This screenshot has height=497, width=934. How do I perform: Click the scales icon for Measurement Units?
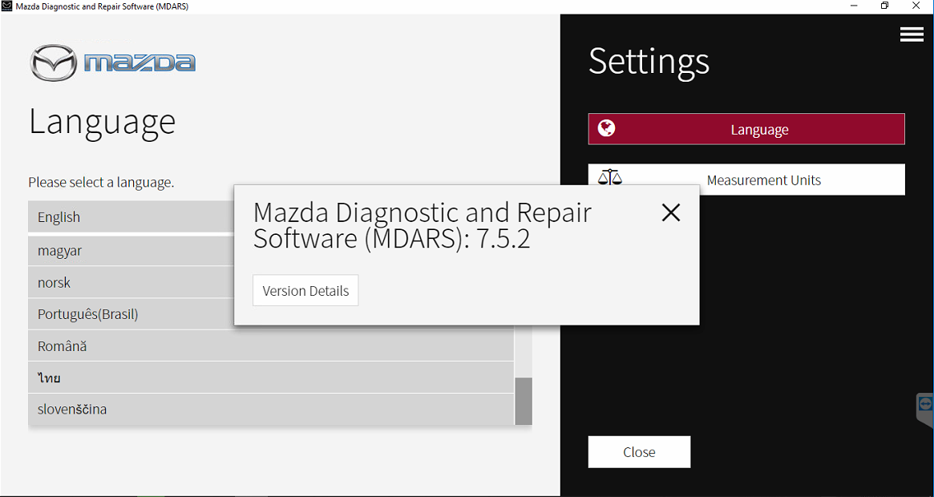[x=610, y=178]
